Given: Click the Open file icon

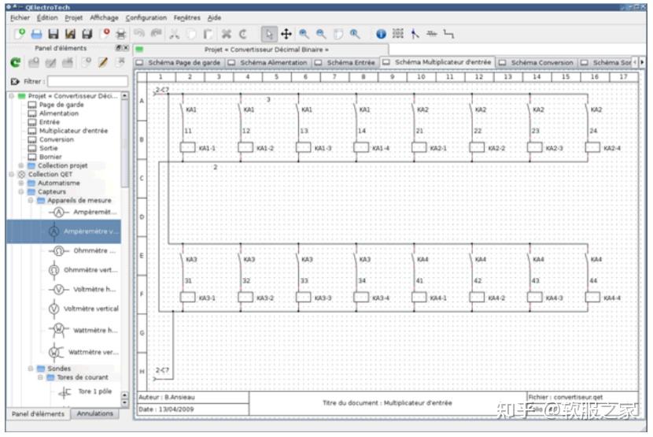Looking at the screenshot, I should click(37, 34).
